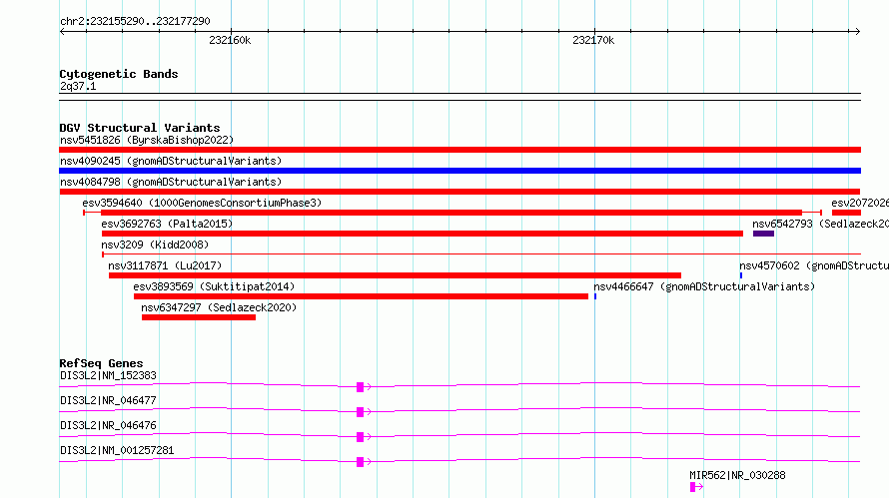Click the chr2:232155290..232177290 region label
Screen dimensions: 889x498
(x=135, y=21)
